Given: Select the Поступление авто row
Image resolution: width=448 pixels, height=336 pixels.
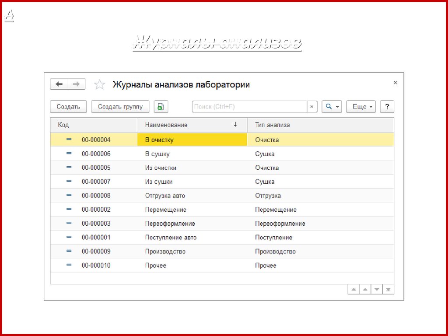Looking at the screenshot, I should pyautogui.click(x=171, y=238).
